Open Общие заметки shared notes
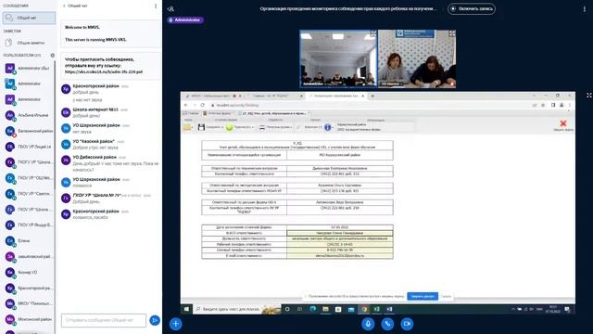 (x=29, y=43)
